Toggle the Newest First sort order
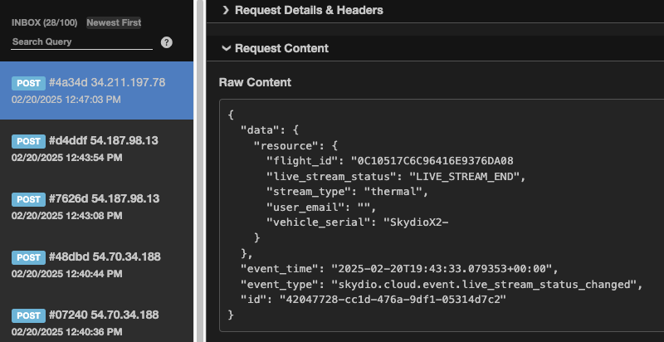The image size is (664, 342). tap(114, 23)
